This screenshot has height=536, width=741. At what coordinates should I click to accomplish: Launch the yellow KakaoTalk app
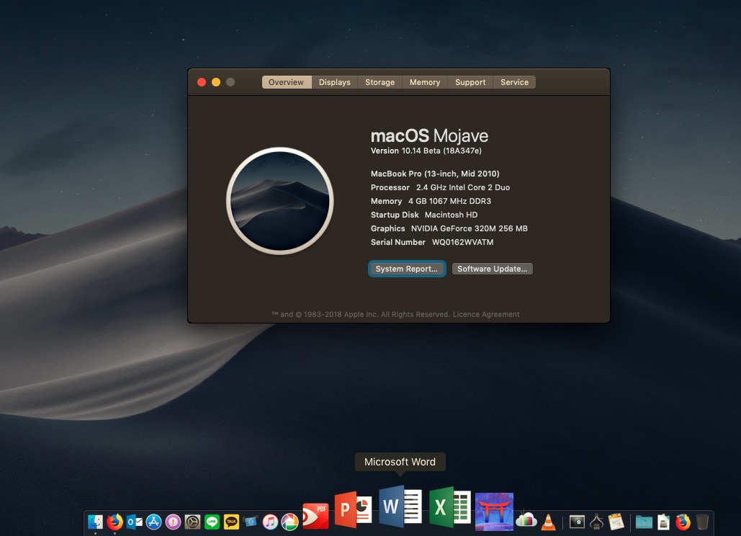231,522
